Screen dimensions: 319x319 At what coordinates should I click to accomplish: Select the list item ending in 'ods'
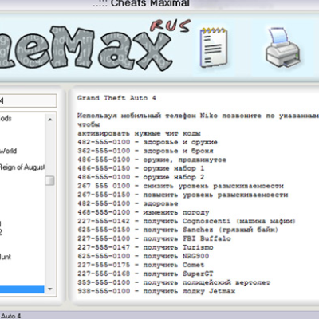tap(6, 118)
